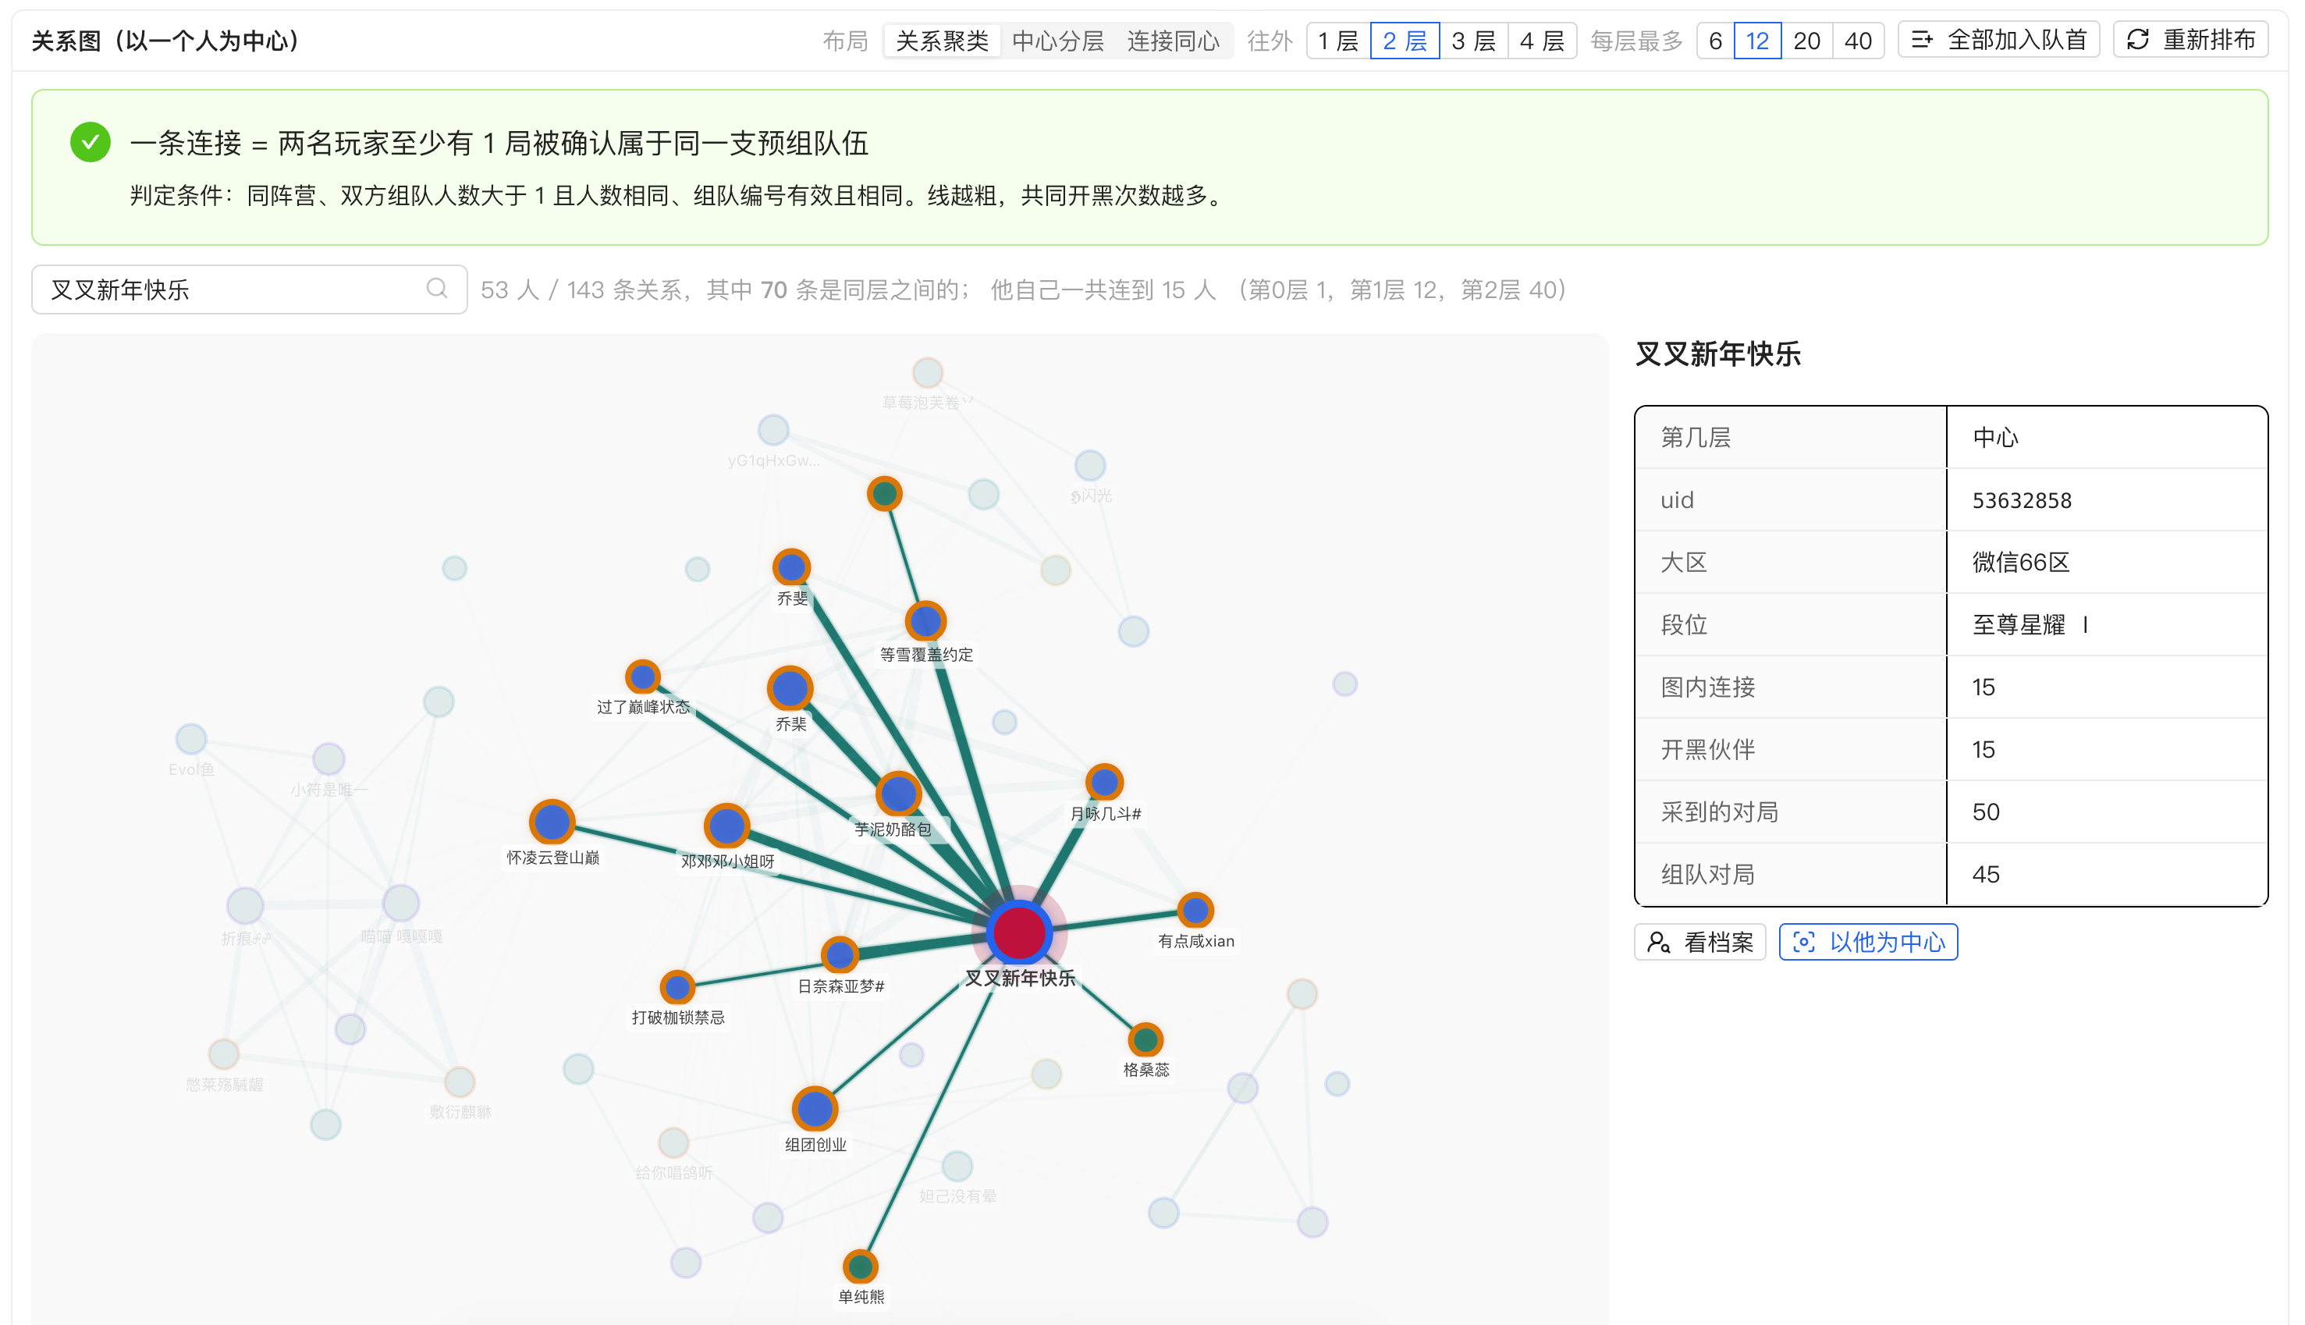Select the faded yG1qHxGw... node

tap(773, 429)
